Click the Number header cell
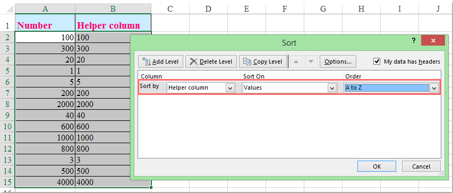This screenshot has height=193, width=453. pyautogui.click(x=45, y=23)
